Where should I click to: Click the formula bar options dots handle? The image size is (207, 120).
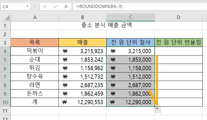pyautogui.click(x=35, y=6)
